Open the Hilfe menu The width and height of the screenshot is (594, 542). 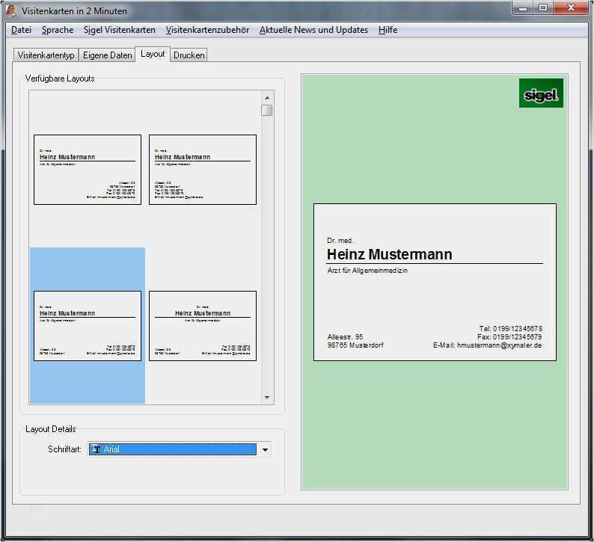pyautogui.click(x=388, y=30)
